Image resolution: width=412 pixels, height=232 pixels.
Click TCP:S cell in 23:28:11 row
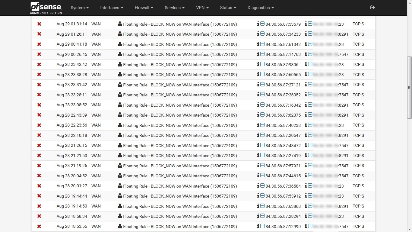tap(358, 95)
